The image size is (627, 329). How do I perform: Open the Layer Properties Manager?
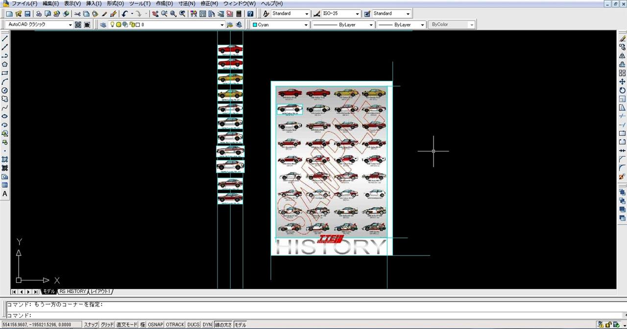tap(103, 25)
